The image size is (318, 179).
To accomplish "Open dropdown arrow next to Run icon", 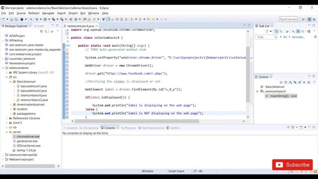I will pyautogui.click(x=49, y=19).
